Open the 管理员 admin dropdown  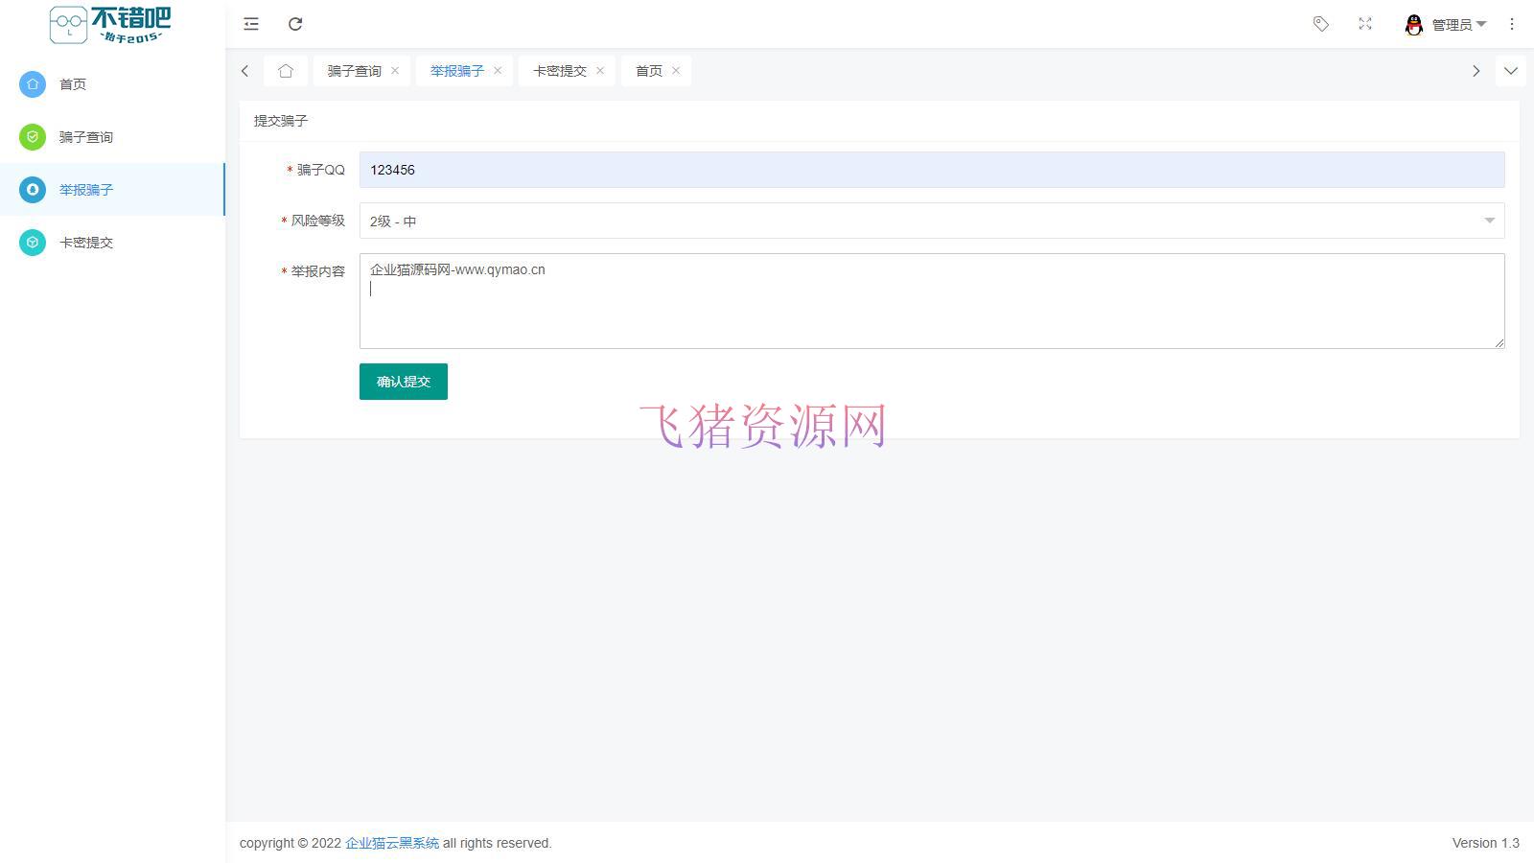tap(1453, 24)
